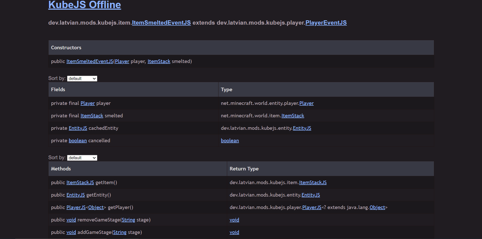
Task: Click the Fields column header
Action: pos(58,89)
